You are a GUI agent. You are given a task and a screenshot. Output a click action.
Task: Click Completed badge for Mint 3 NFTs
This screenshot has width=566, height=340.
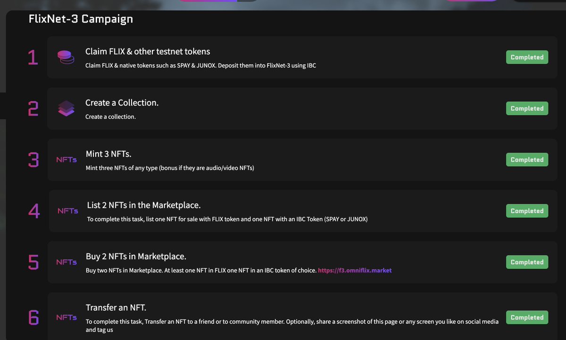click(x=527, y=159)
